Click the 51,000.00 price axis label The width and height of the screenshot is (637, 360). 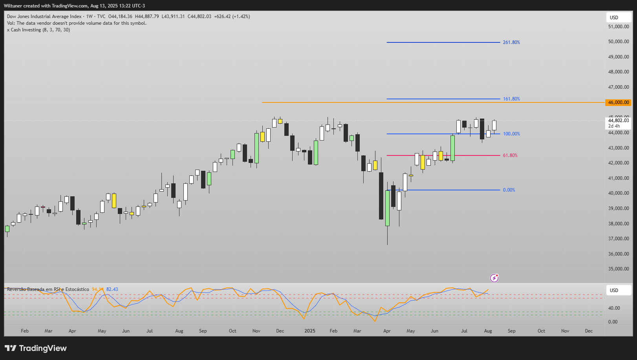619,27
